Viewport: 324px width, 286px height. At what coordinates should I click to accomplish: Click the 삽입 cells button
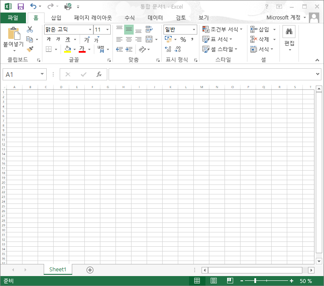(260, 29)
